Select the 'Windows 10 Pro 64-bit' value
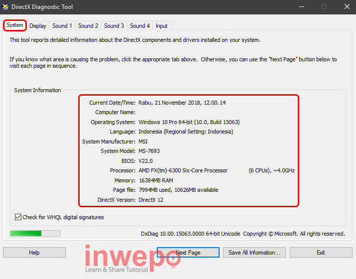Screen dimensions: 356x279 pyautogui.click(x=166, y=122)
